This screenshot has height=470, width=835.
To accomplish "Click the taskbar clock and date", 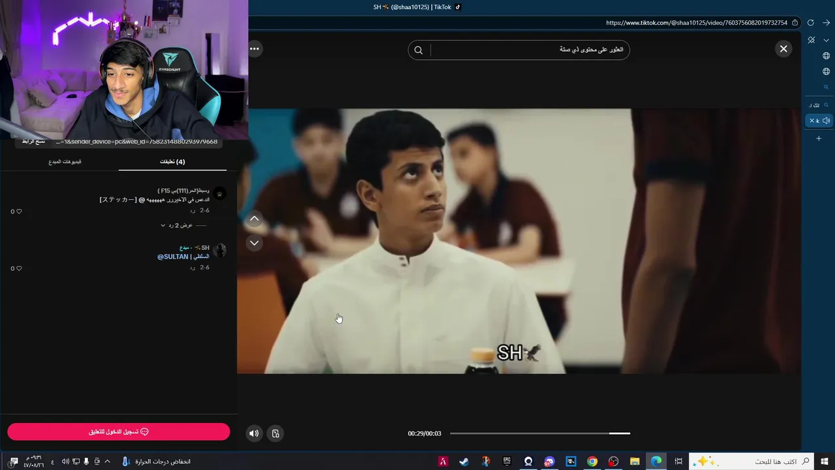I will click(33, 462).
